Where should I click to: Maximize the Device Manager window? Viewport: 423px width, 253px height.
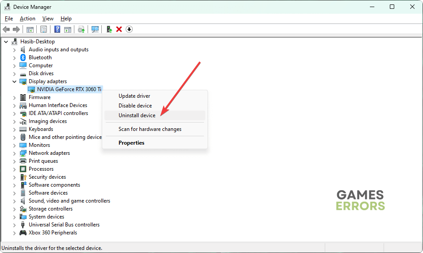click(x=392, y=7)
